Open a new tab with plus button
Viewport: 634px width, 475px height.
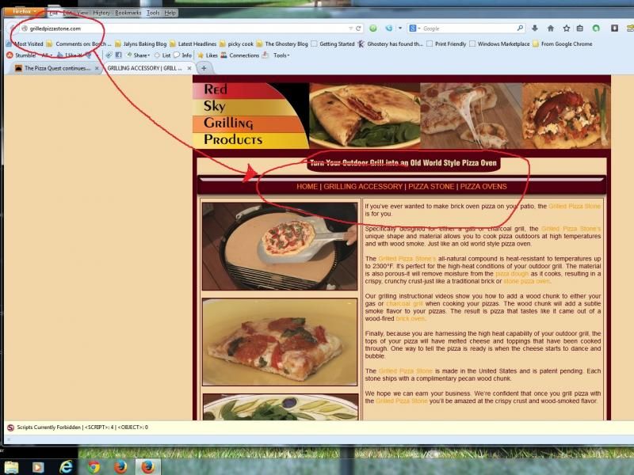204,68
